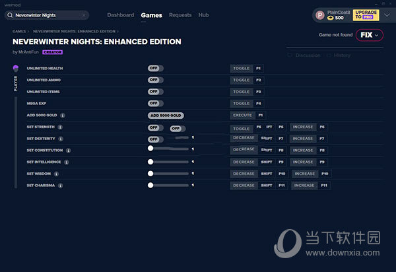Click Upgrade to Pro button
Image resolution: width=396 pixels, height=272 pixels.
[x=366, y=15]
